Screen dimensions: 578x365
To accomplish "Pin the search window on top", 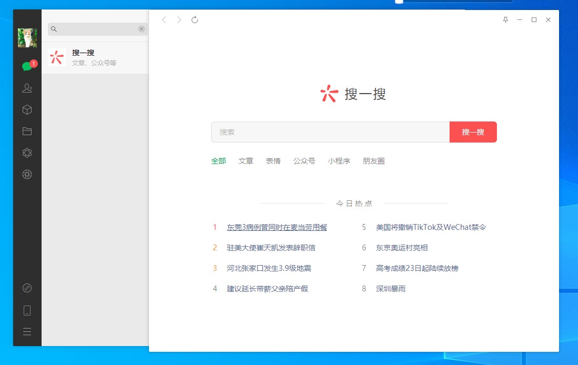I will tap(505, 20).
